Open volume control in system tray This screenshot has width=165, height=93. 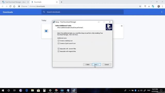141,90
